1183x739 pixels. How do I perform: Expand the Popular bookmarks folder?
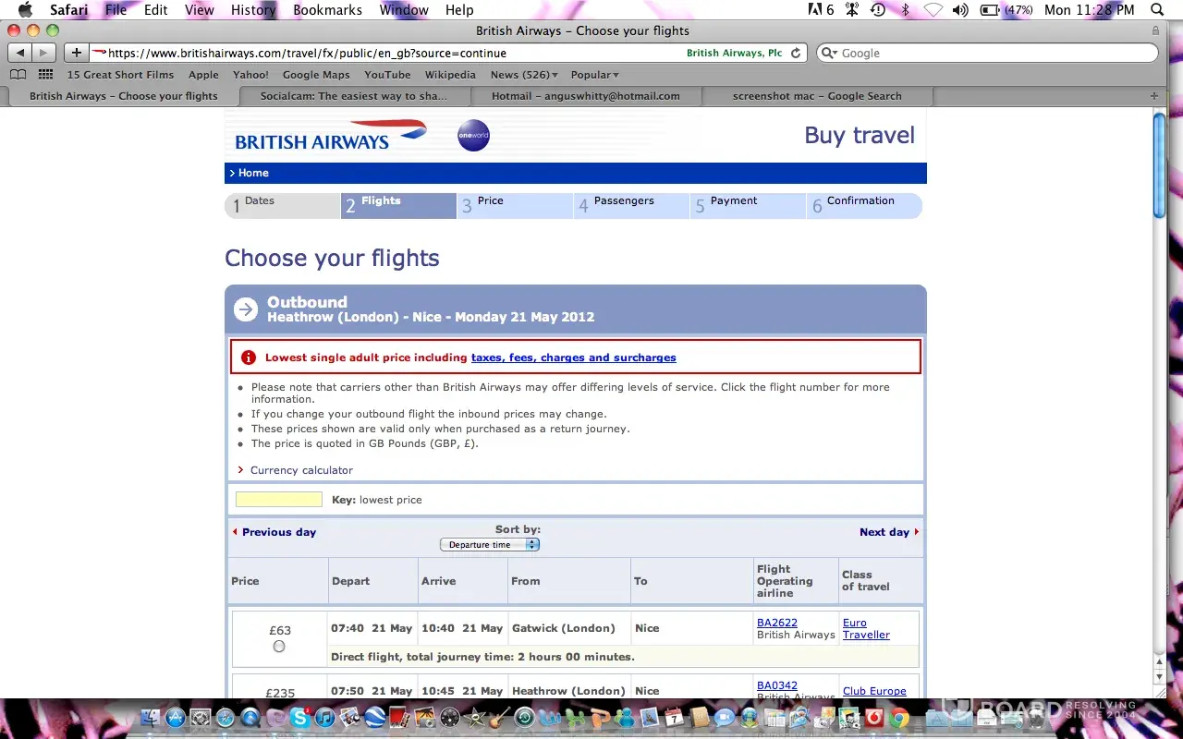tap(594, 75)
